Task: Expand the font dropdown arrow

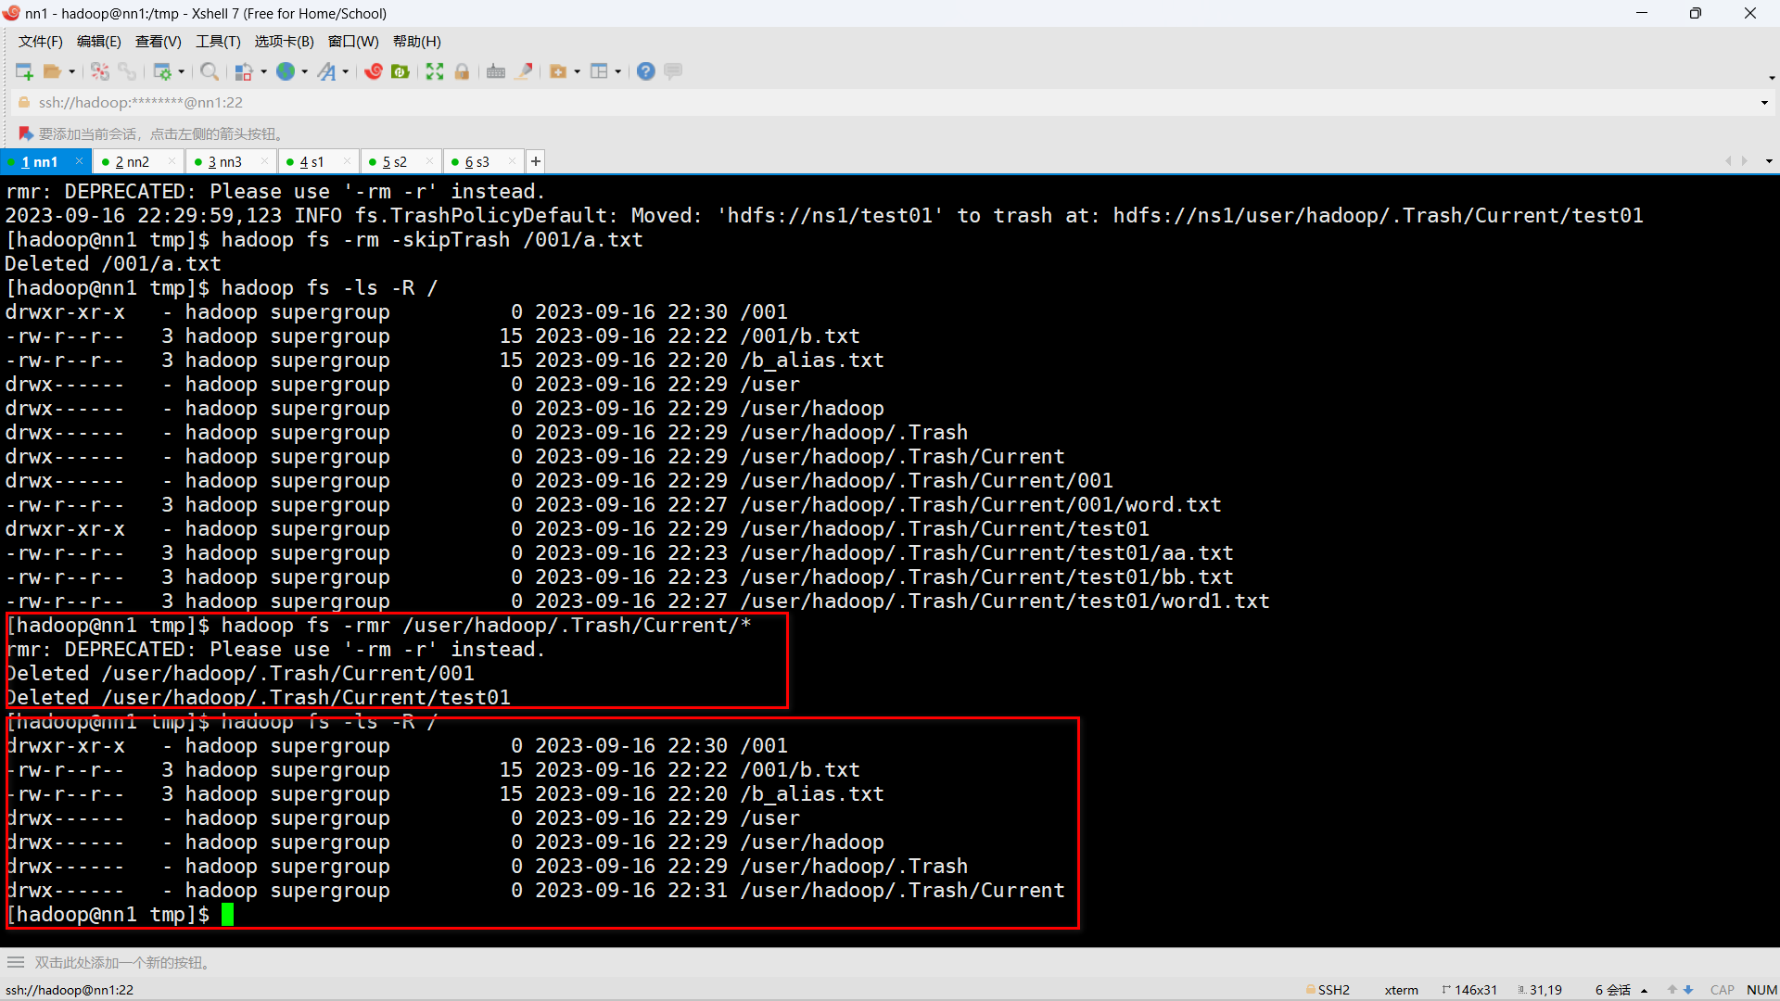Action: click(346, 71)
